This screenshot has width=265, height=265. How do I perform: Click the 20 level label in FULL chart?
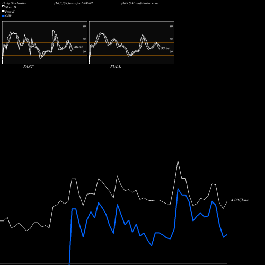171,51
